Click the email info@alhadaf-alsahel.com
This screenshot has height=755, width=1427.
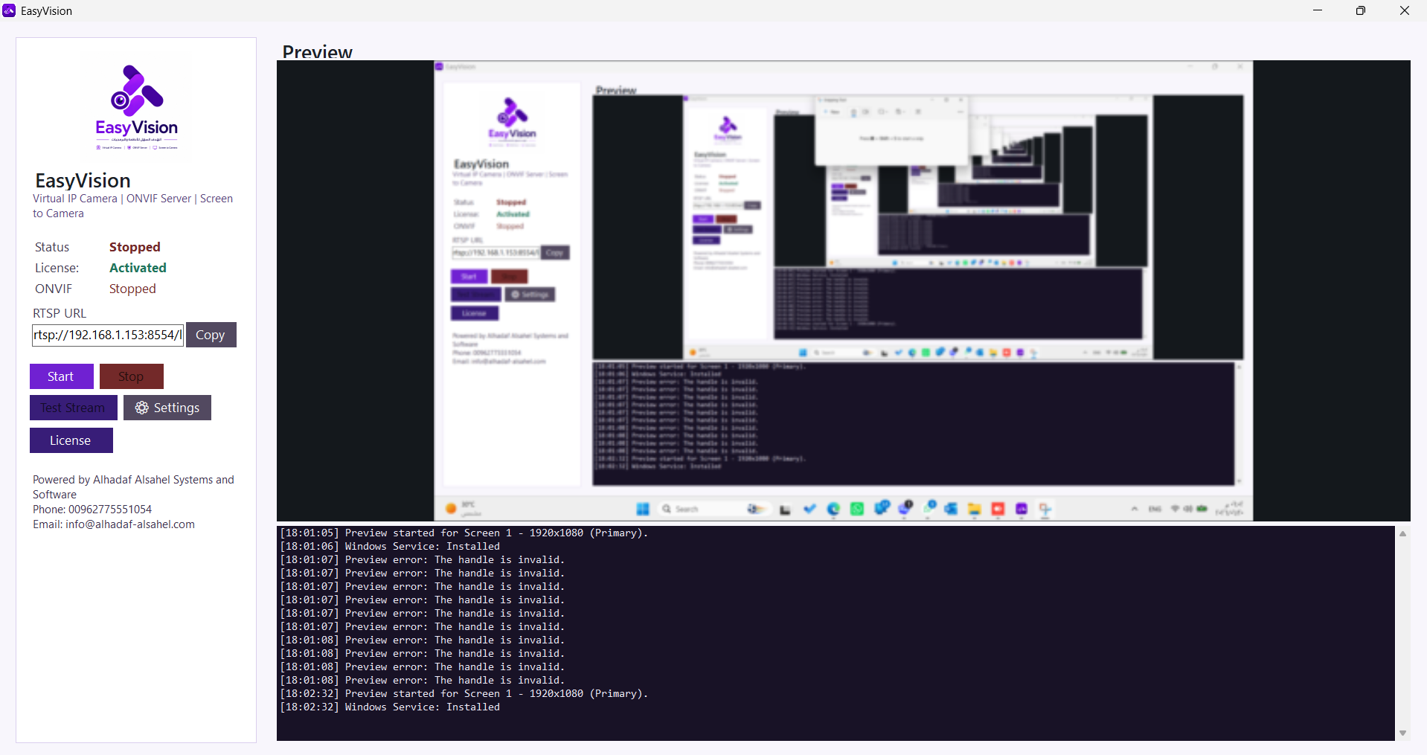click(x=130, y=524)
